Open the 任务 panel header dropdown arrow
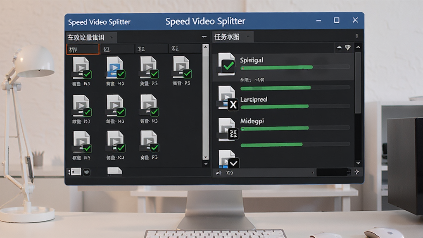This screenshot has width=423, height=238. pyautogui.click(x=248, y=37)
